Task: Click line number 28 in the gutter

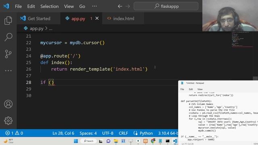Action: (29, 82)
